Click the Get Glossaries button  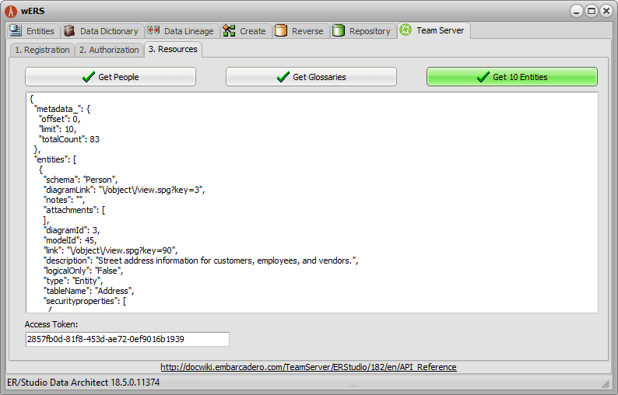click(311, 76)
